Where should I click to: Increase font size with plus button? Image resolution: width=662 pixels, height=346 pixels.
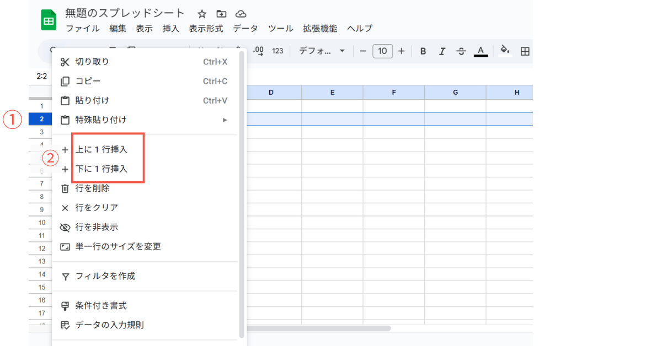(401, 51)
